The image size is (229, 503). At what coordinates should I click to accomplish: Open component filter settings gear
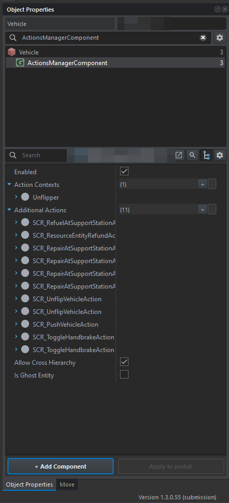tap(219, 38)
